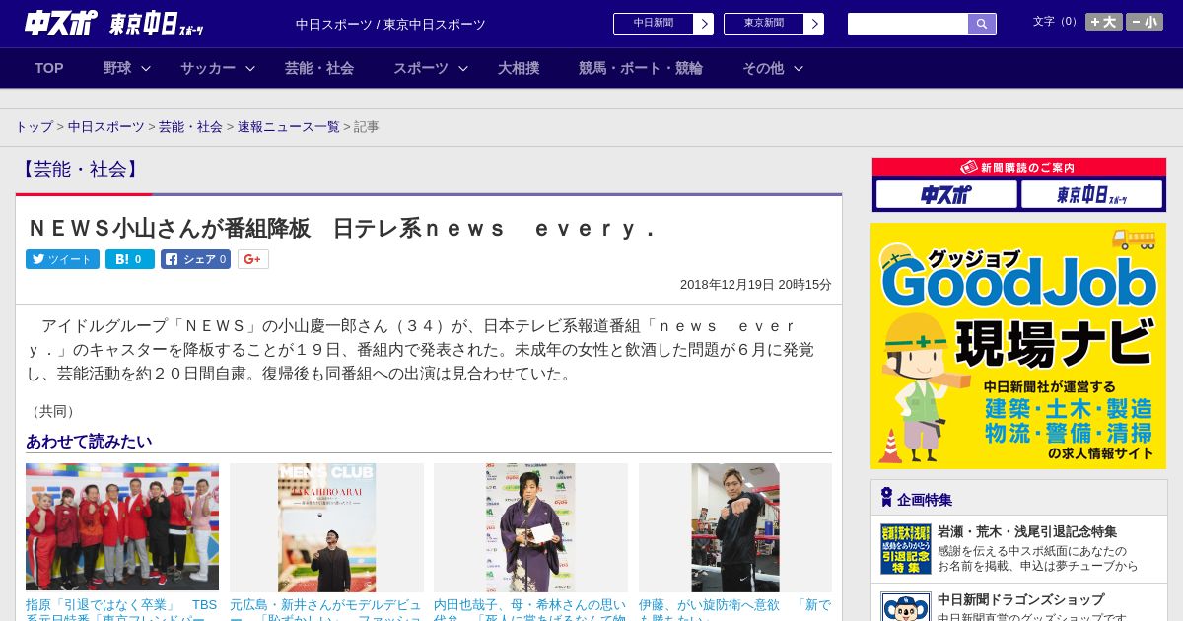Expand the スポーツ dropdown chevron
Viewport: 1183px width, 621px height.
tap(463, 68)
